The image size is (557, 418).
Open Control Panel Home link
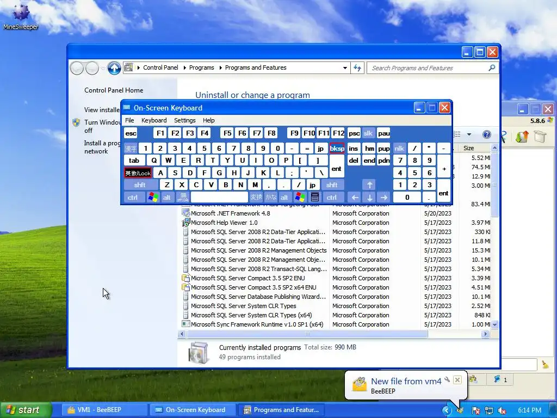coord(114,90)
